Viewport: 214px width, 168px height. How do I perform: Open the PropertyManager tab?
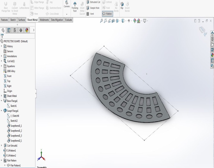(9, 30)
